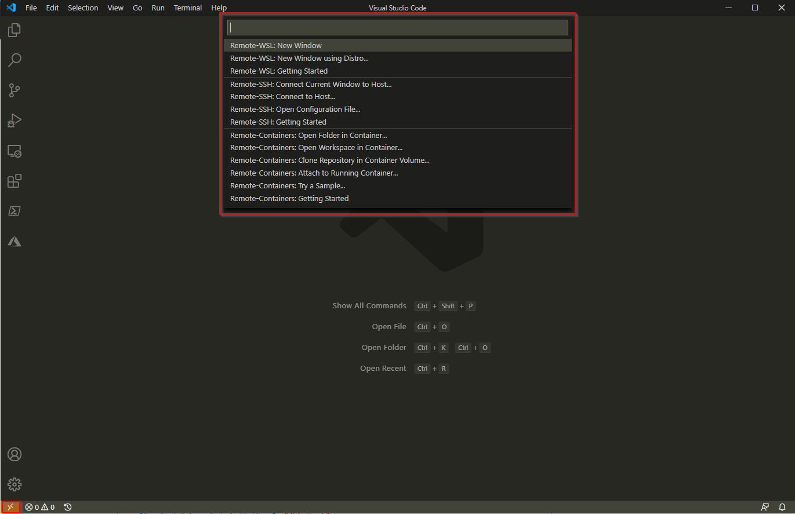Click the green remote indicator in status bar
The height and width of the screenshot is (514, 795).
pos(10,507)
